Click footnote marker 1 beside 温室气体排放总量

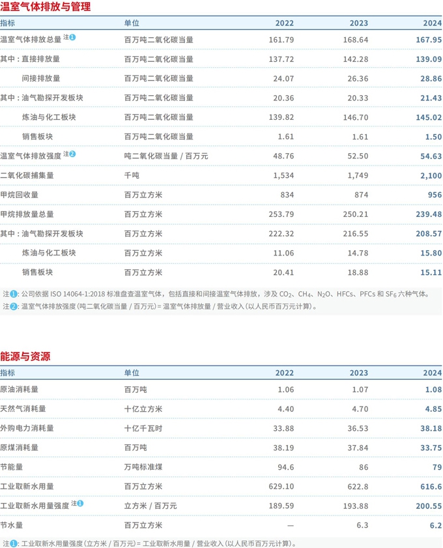(72, 38)
